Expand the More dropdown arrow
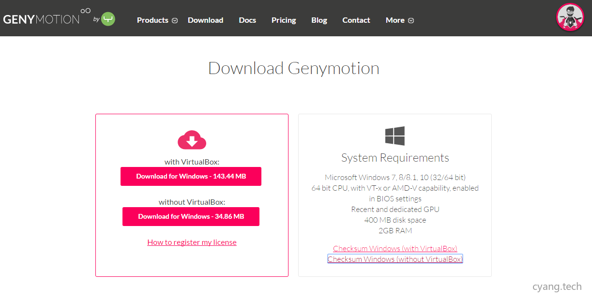 tap(411, 21)
